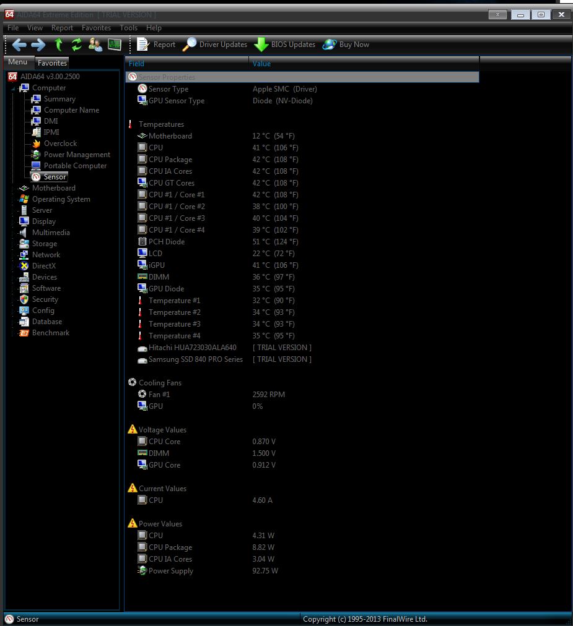Open the Favorites menu
573x626 pixels.
[x=96, y=28]
